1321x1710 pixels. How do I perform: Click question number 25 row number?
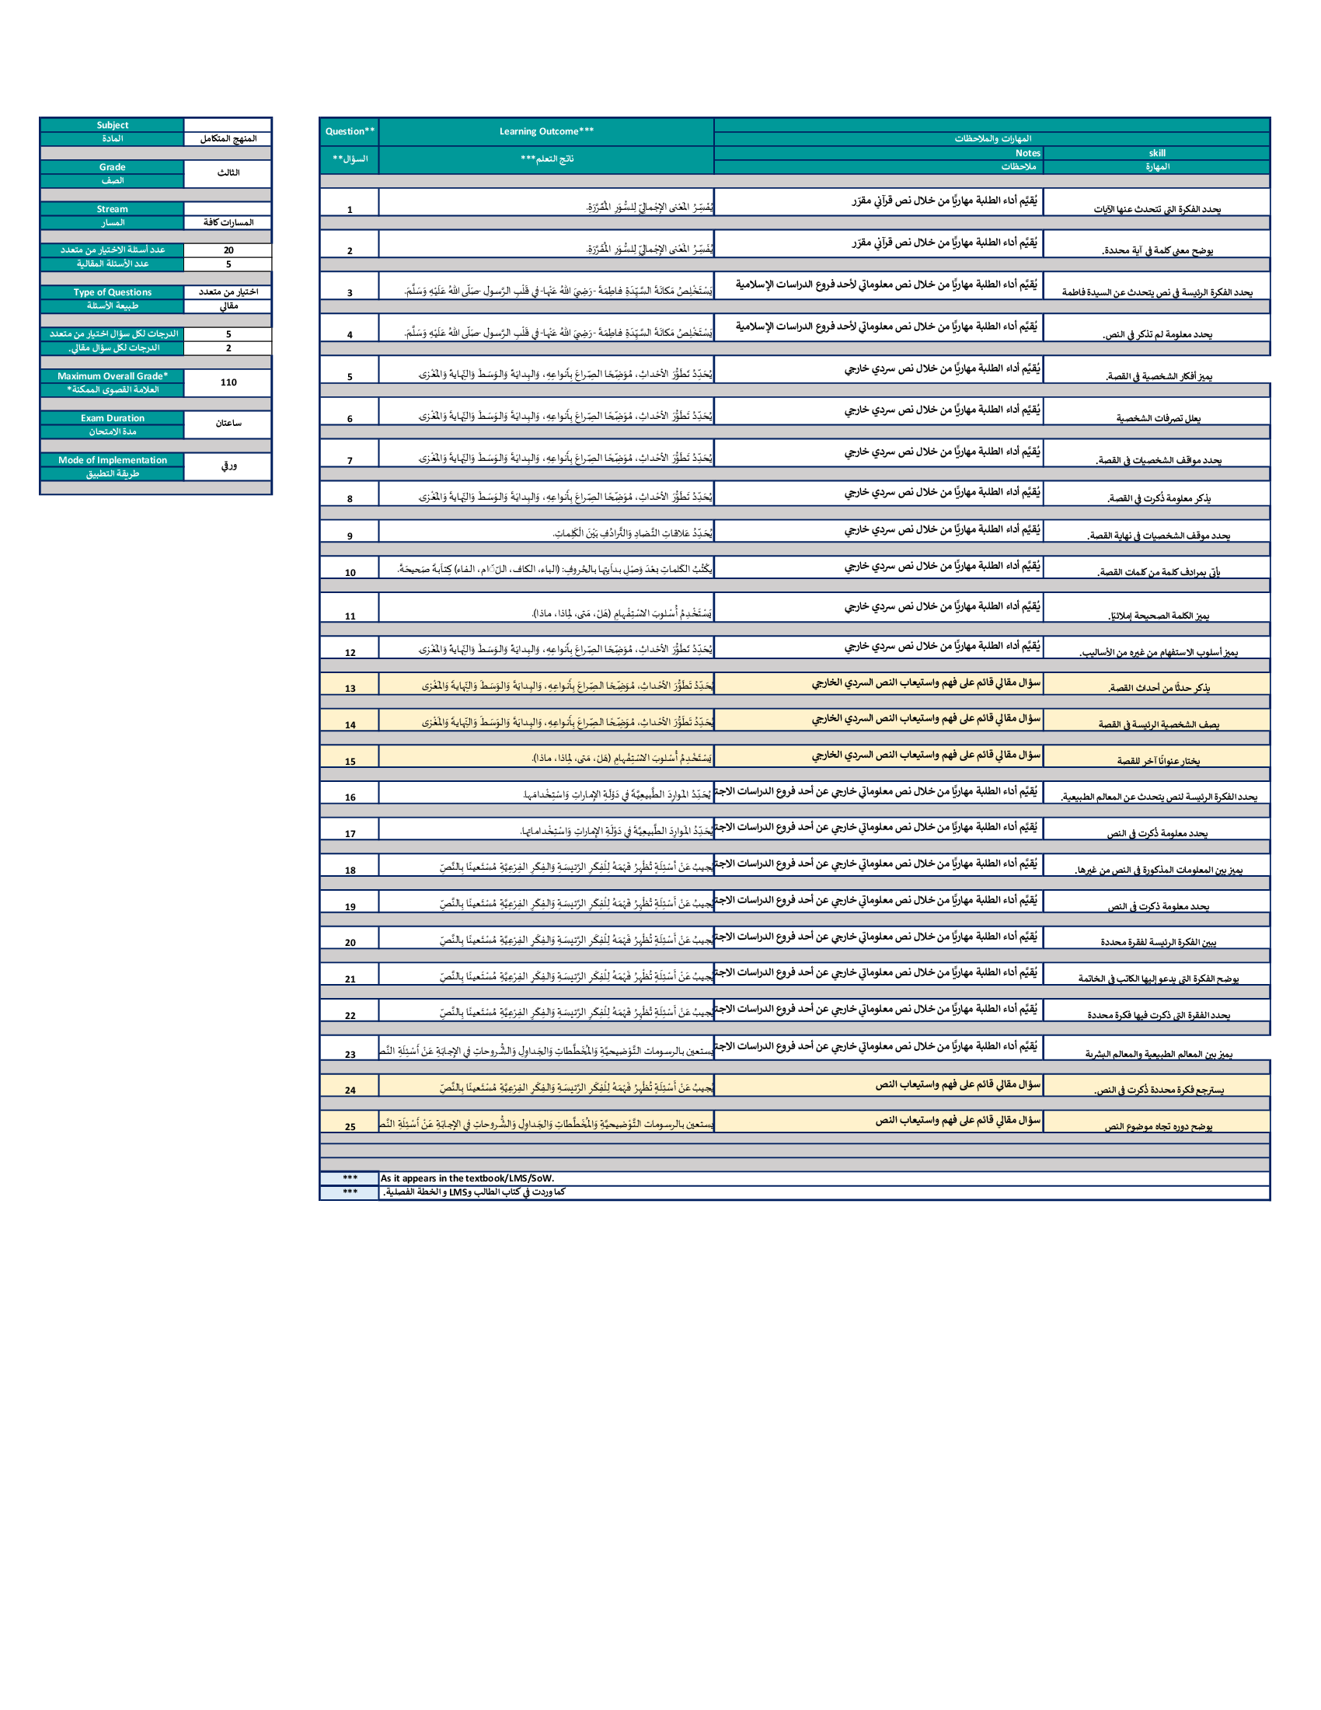[349, 1127]
